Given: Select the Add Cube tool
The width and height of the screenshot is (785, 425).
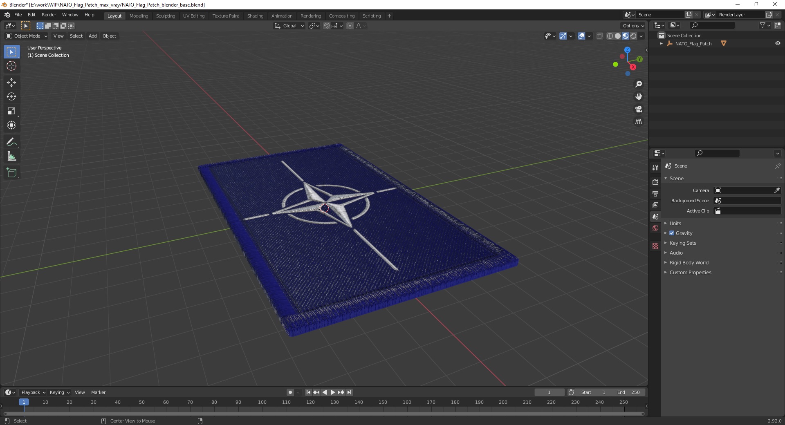Looking at the screenshot, I should click(x=11, y=173).
